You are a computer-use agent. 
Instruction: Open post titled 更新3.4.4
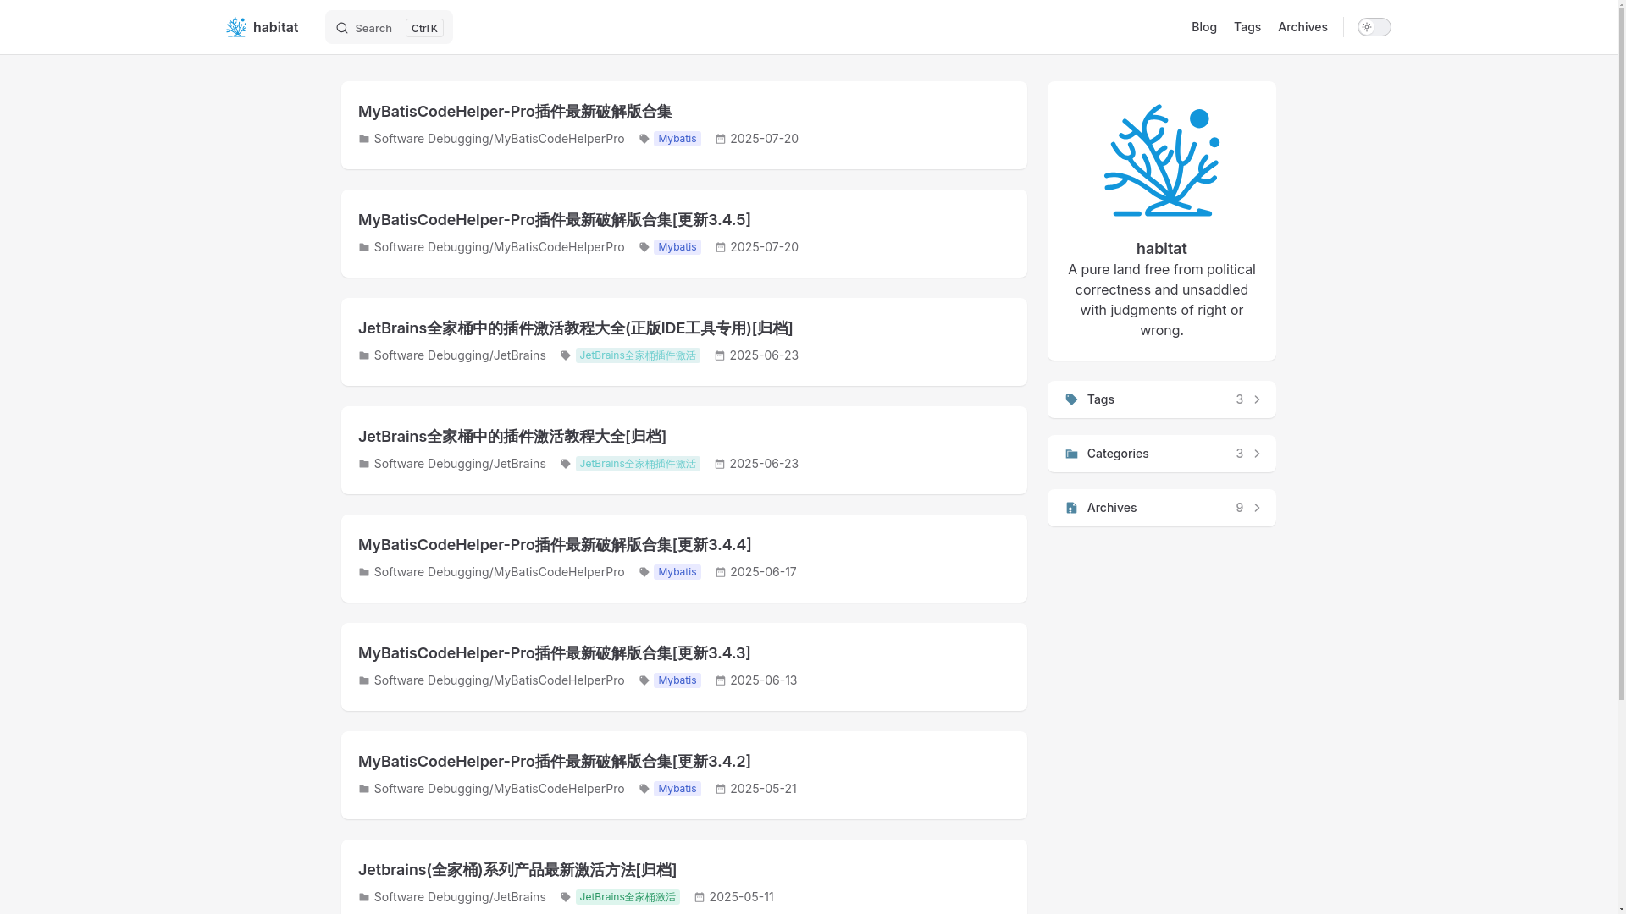tap(555, 545)
